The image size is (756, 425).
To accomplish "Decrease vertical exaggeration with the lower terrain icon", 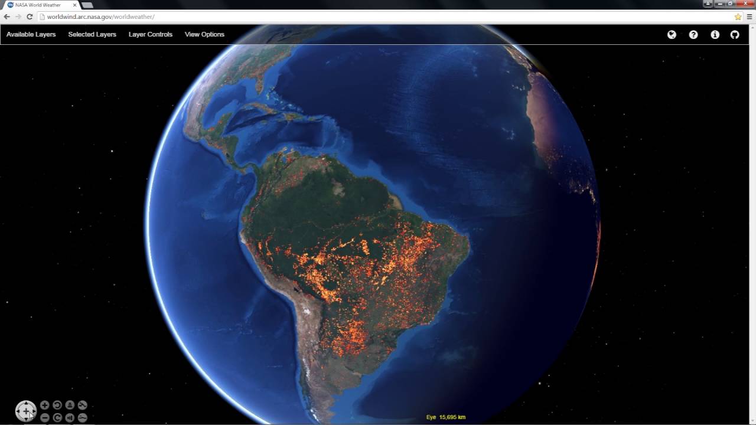I will 83,417.
